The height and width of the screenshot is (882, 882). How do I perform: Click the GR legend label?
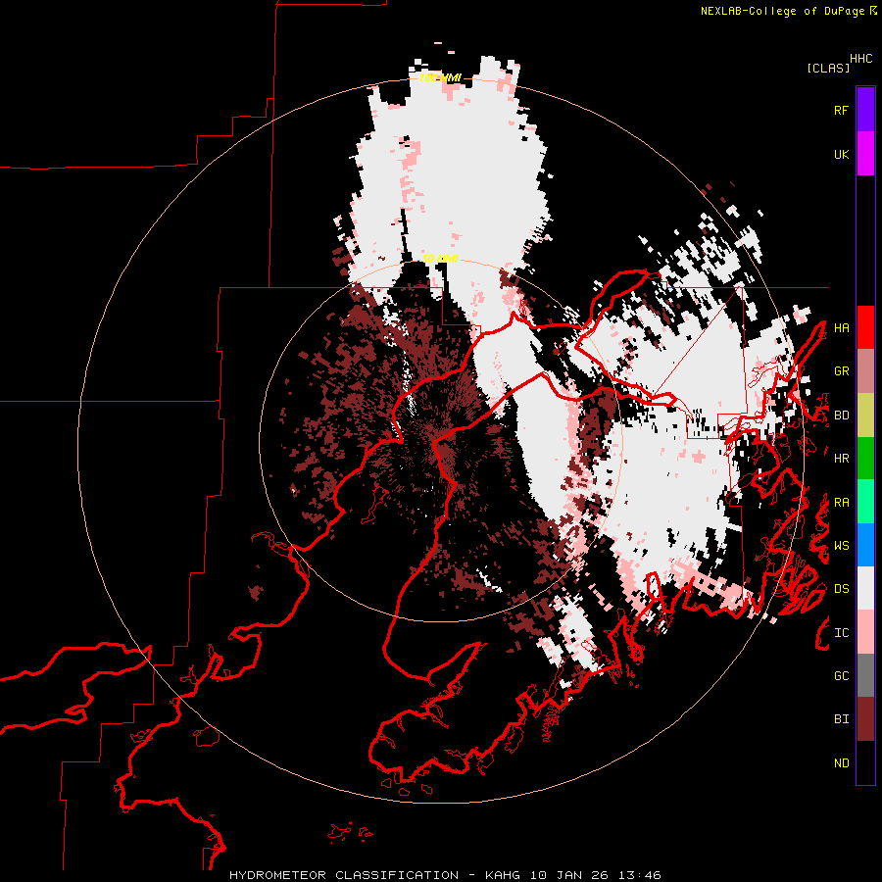coord(841,371)
